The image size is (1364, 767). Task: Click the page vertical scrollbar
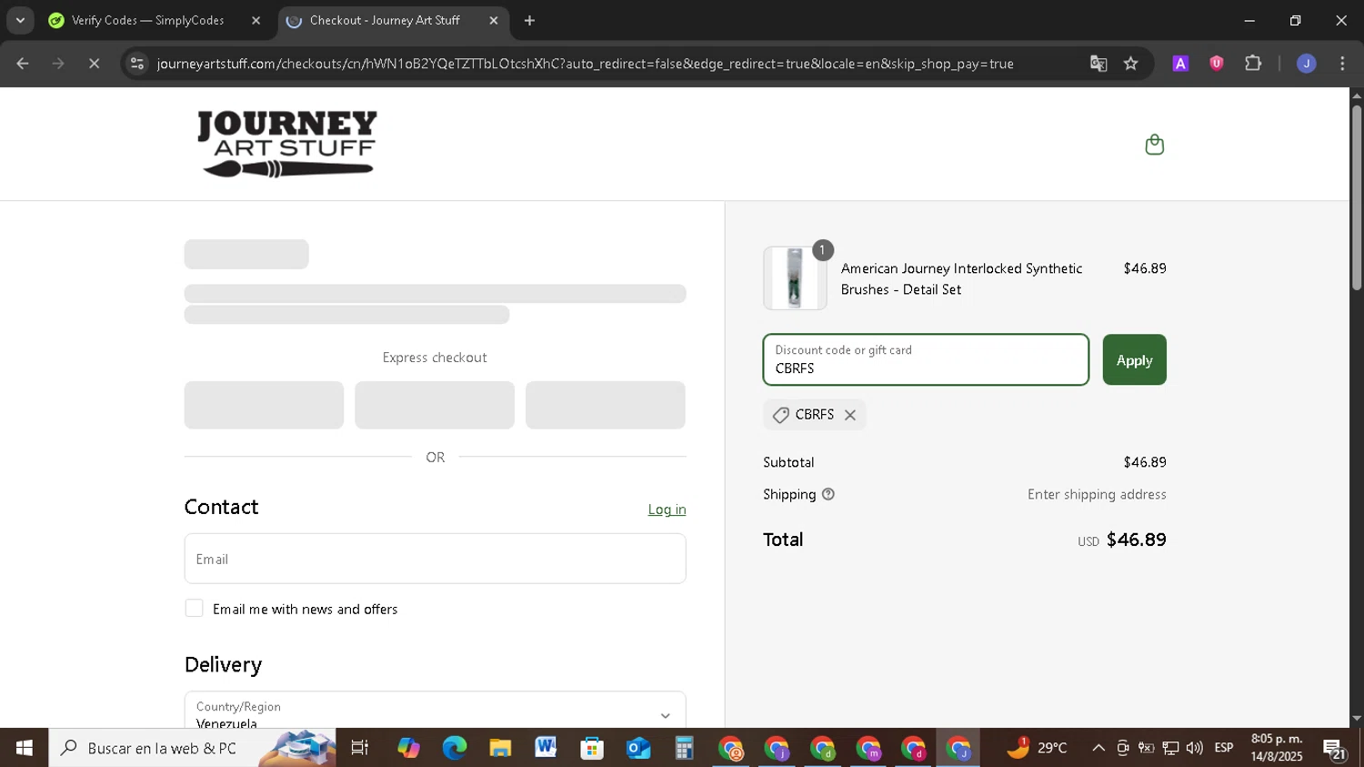point(1357,198)
